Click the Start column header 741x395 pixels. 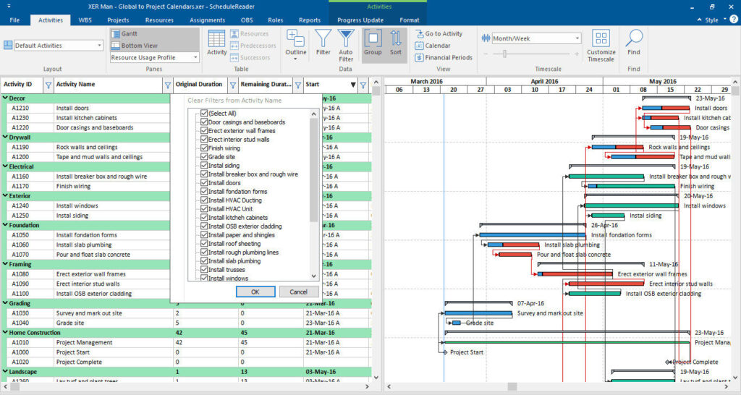330,84
